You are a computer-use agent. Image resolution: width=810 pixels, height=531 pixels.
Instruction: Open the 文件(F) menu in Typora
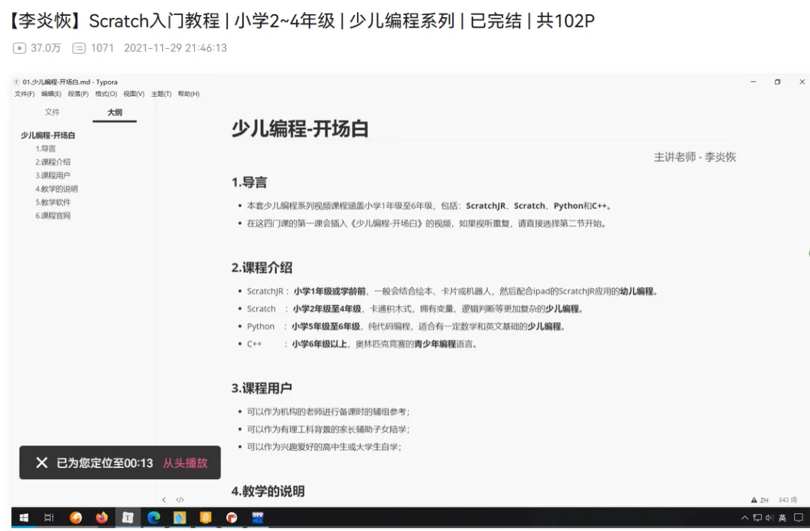pyautogui.click(x=24, y=94)
